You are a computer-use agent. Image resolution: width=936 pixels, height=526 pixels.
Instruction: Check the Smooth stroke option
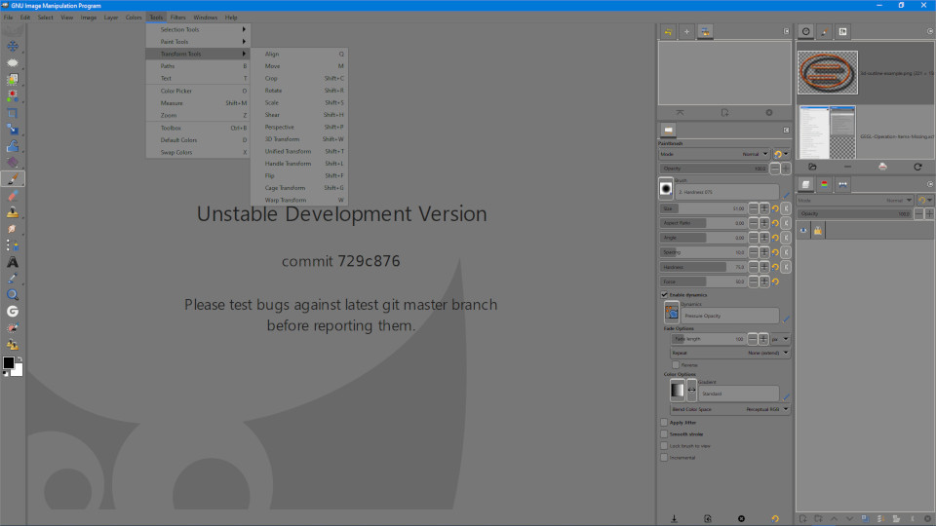coord(665,434)
